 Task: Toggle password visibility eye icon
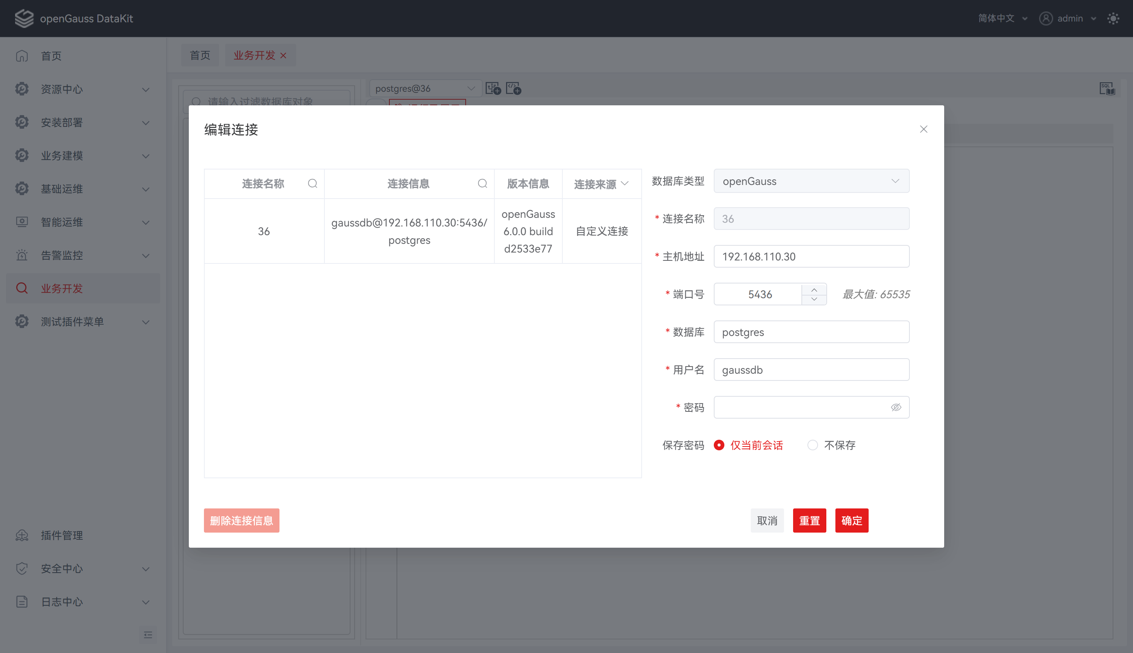coord(895,407)
